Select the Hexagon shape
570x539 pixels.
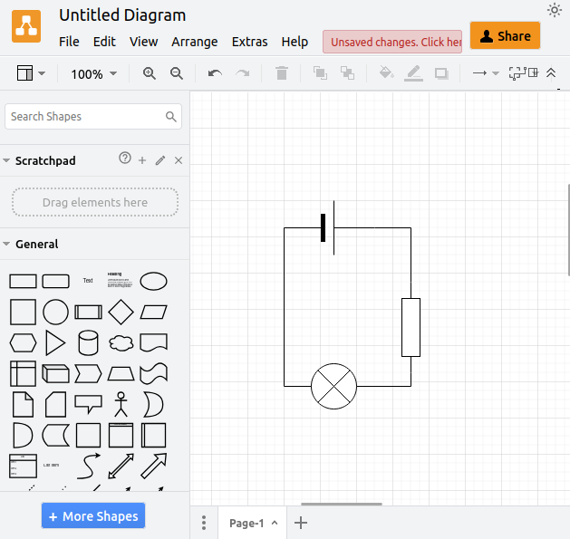(x=23, y=343)
